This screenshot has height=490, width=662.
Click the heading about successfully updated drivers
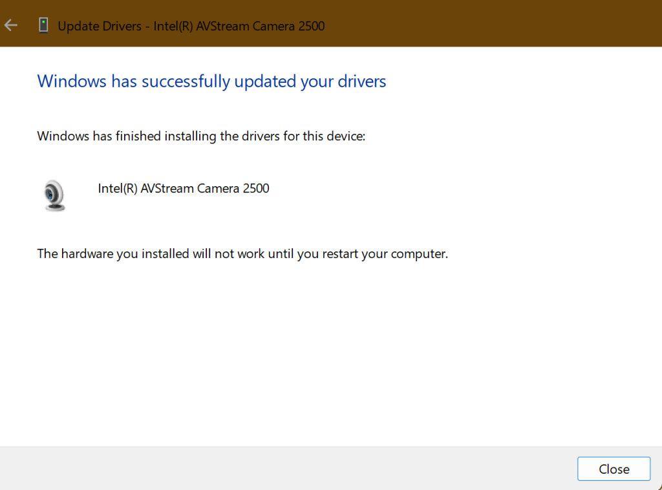tap(211, 81)
